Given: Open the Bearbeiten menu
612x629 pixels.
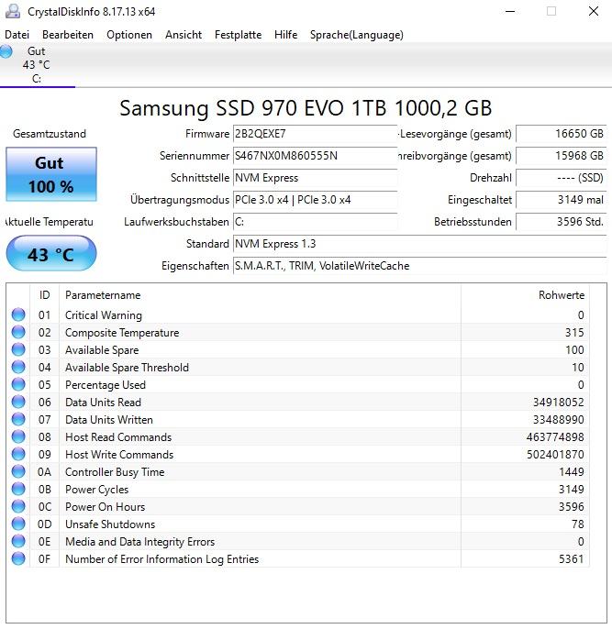Looking at the screenshot, I should [68, 35].
